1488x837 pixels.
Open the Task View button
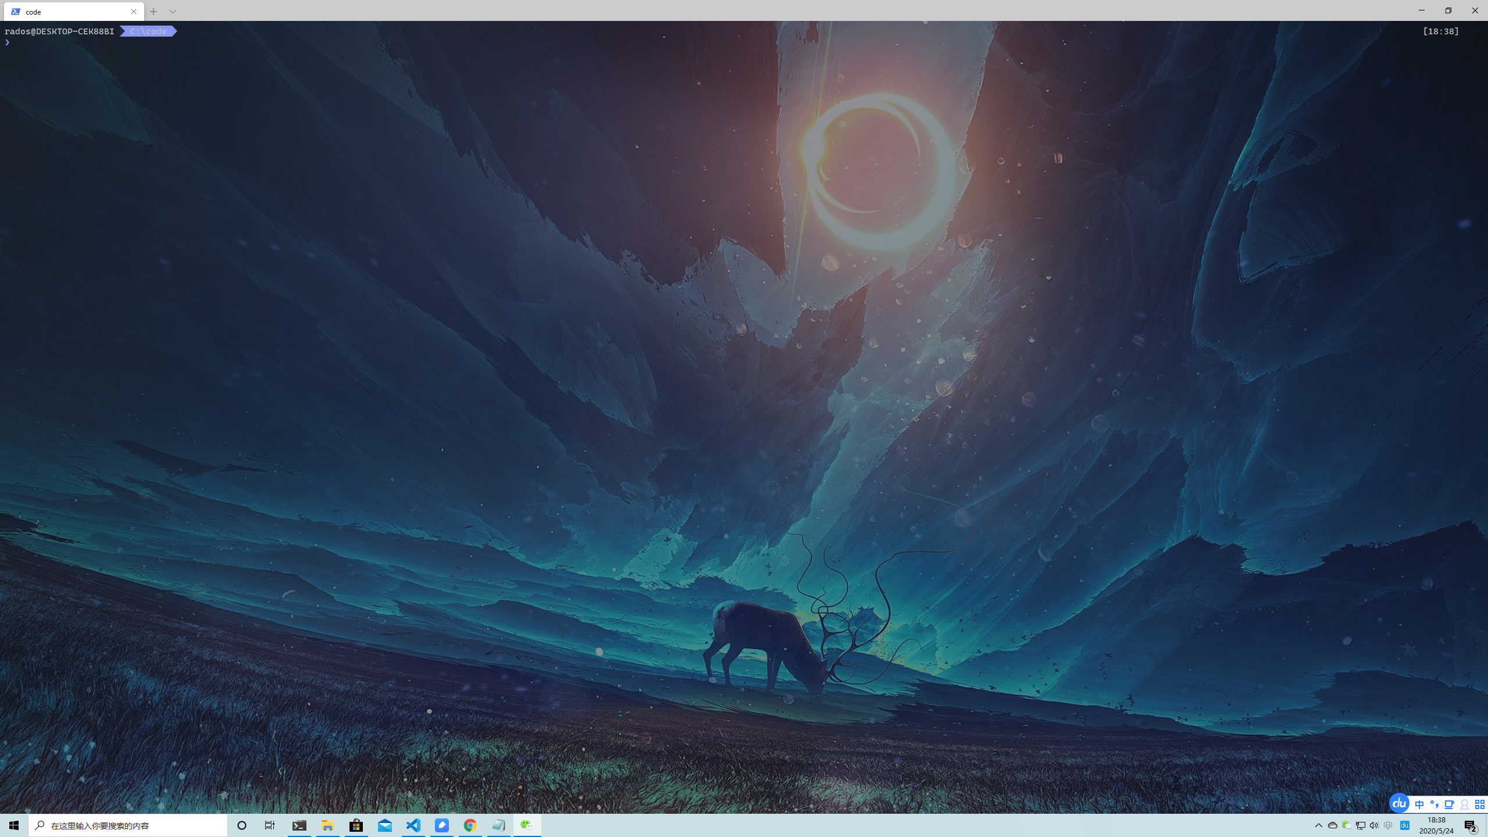coord(270,825)
